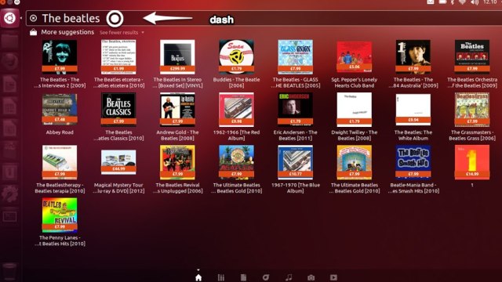This screenshot has width=502, height=282.
Task: Open The Beatles: The White Album
Action: [413, 117]
